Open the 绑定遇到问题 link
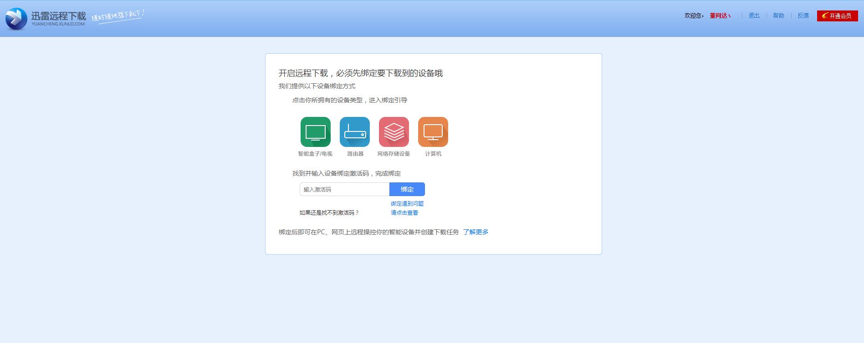864x343 pixels. tap(407, 204)
